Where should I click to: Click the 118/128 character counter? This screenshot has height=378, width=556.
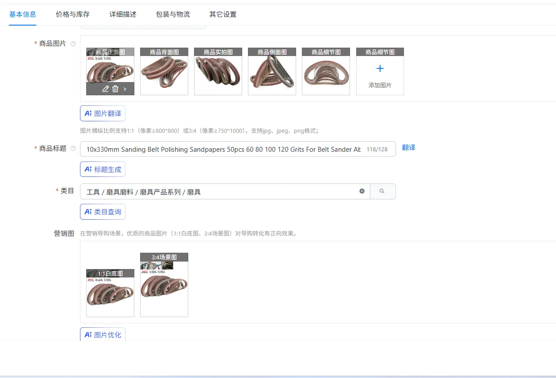(377, 150)
